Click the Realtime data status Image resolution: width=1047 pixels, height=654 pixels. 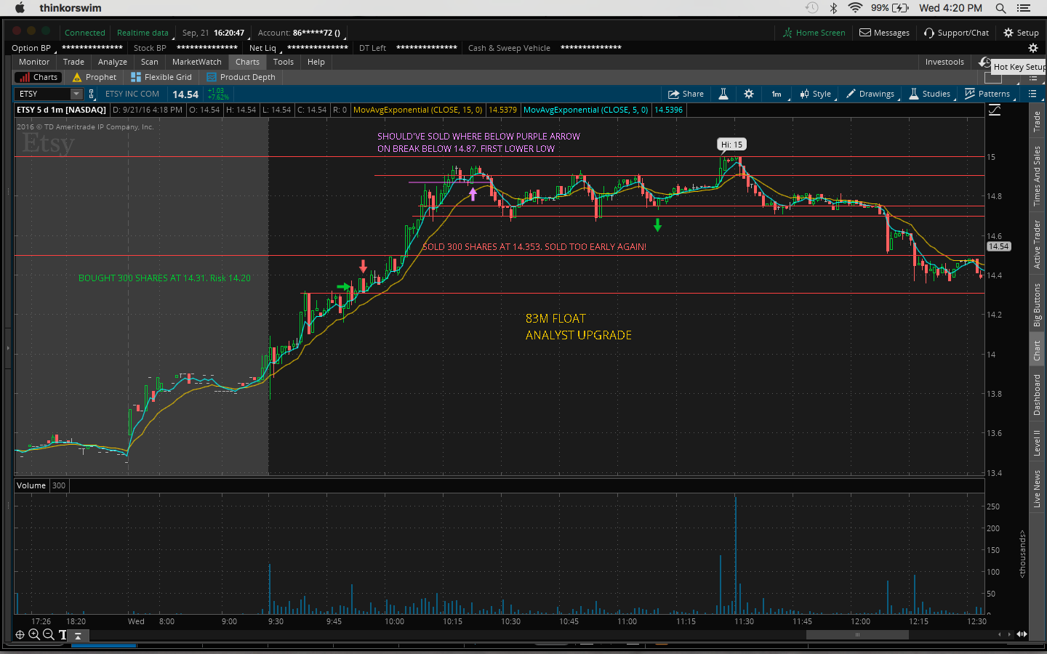(x=143, y=33)
